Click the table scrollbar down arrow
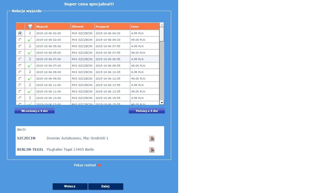The image size is (311, 193). pyautogui.click(x=162, y=102)
